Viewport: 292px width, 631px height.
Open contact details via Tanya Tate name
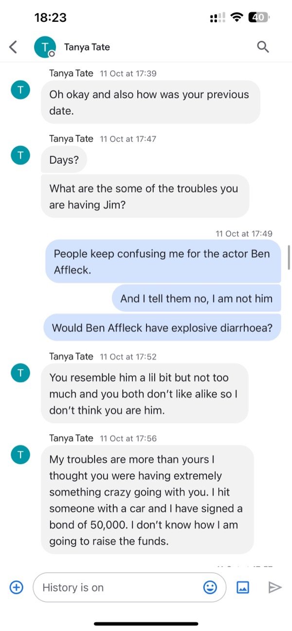(87, 47)
